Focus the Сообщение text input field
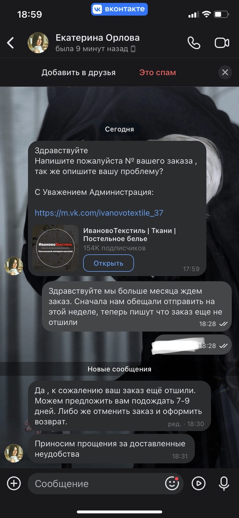239x518 pixels. pyautogui.click(x=99, y=483)
